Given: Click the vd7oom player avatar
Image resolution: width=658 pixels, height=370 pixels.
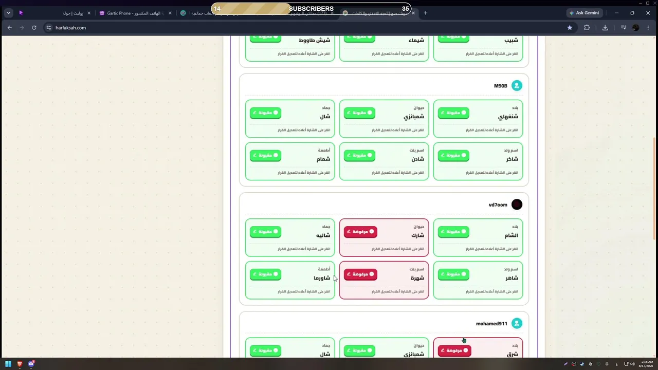Looking at the screenshot, I should point(517,205).
